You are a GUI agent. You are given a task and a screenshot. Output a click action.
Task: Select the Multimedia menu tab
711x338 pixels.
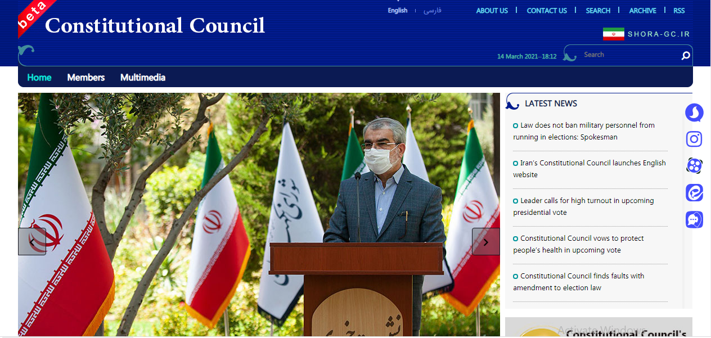click(142, 78)
